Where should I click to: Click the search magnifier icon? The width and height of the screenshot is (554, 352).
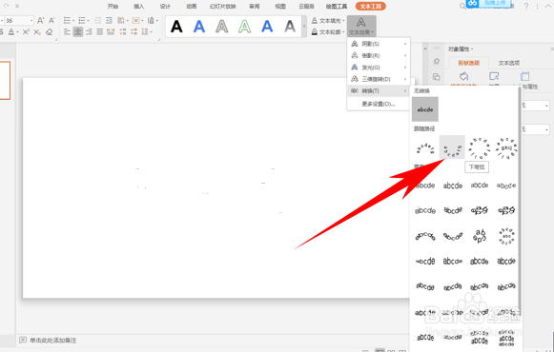tap(462, 7)
